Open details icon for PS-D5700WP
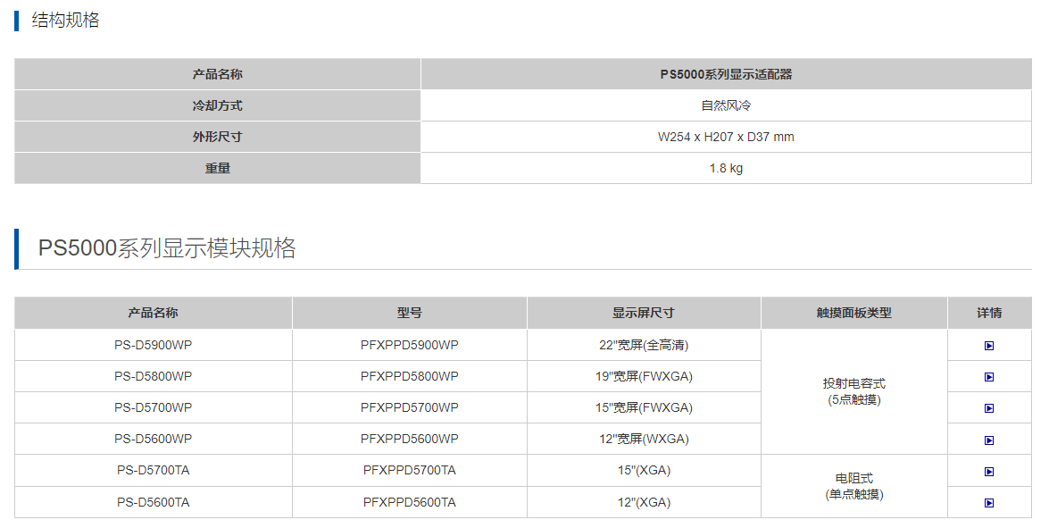This screenshot has height=528, width=1049. (x=989, y=408)
